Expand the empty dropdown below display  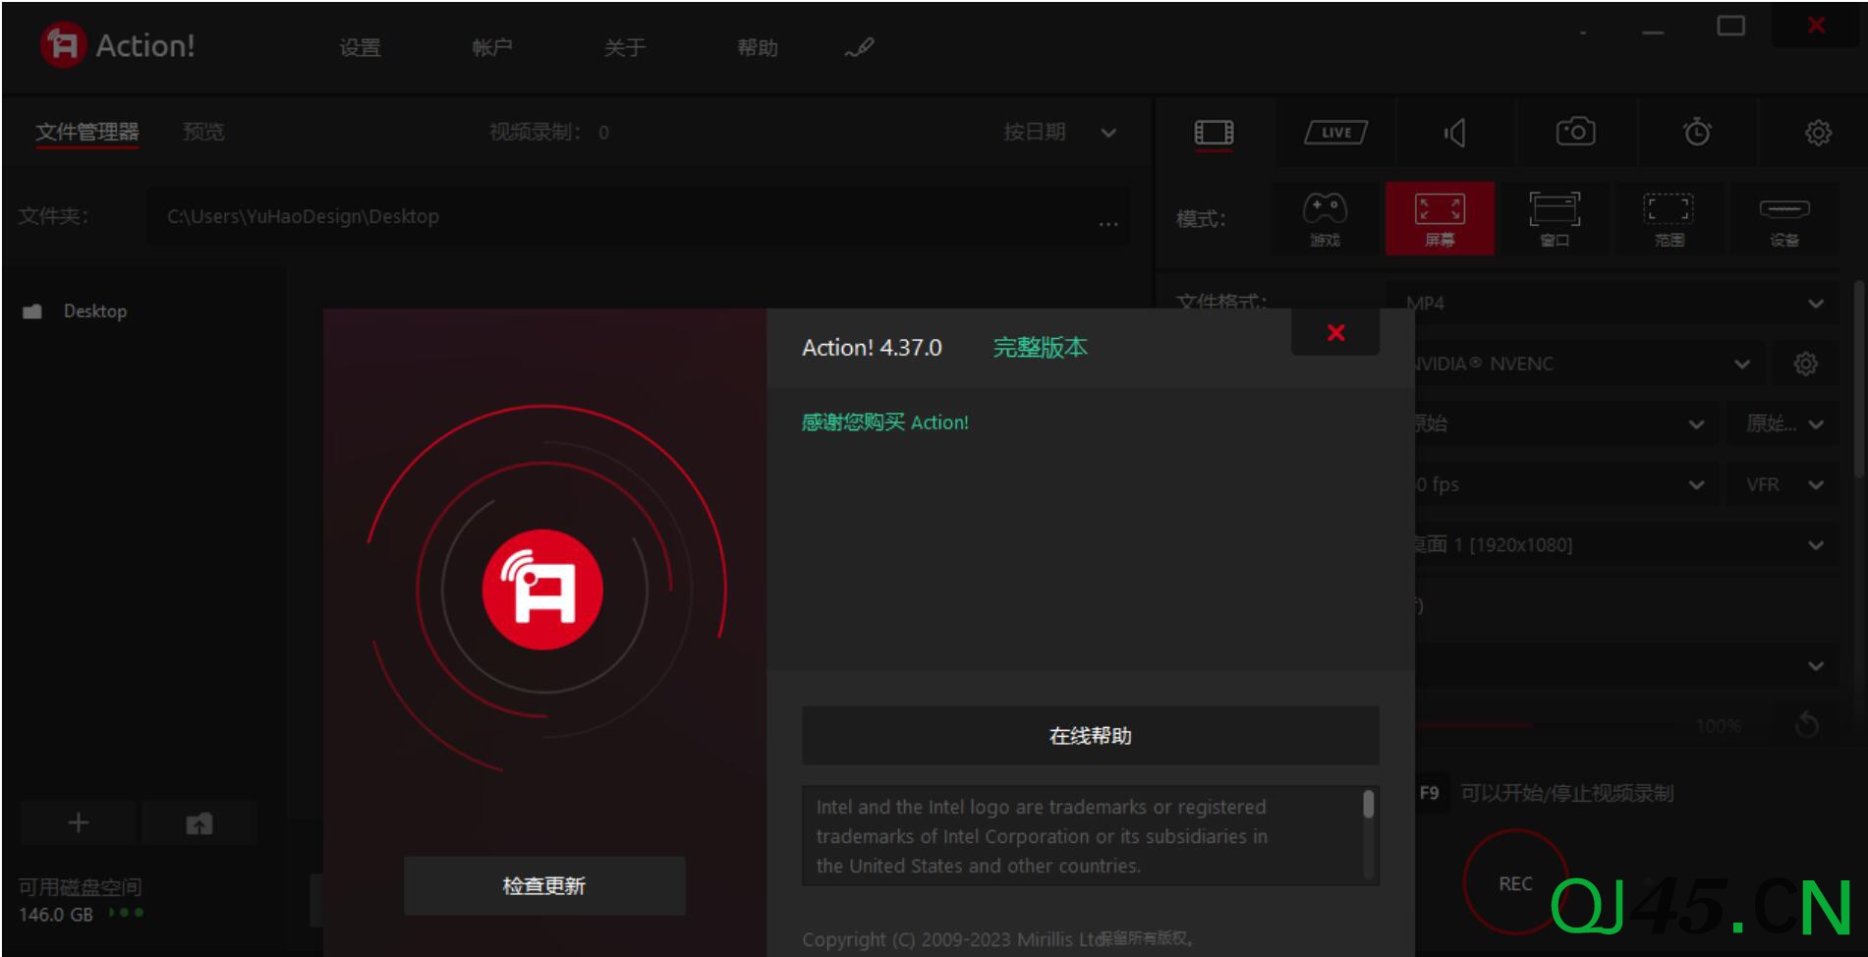(x=1626, y=665)
